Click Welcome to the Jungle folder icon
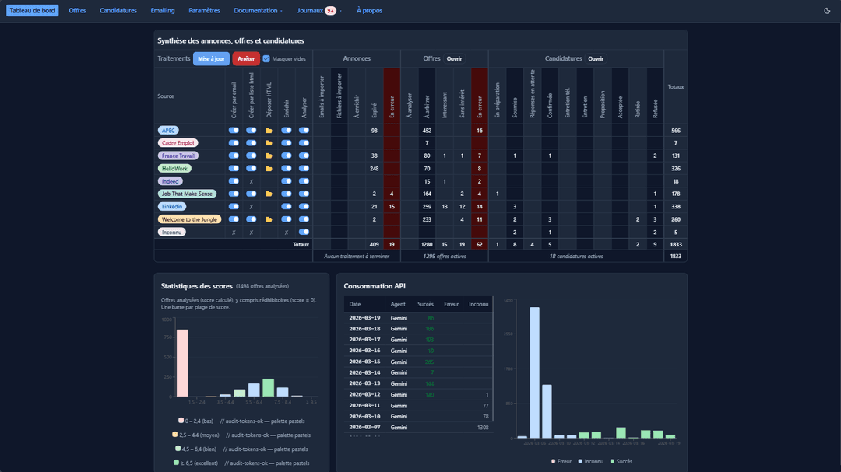The image size is (841, 472). point(269,220)
